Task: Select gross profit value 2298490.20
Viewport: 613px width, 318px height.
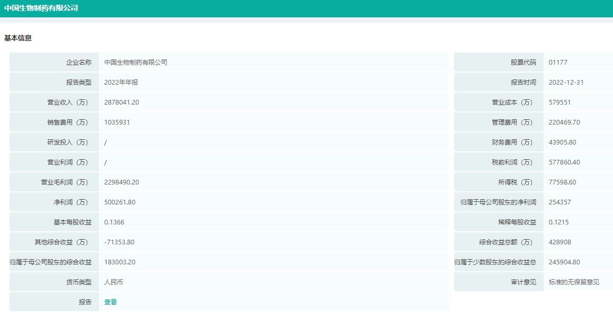Action: [122, 182]
